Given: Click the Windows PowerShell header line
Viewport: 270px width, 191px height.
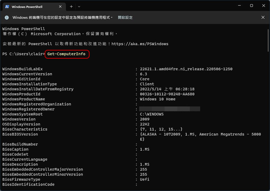Looking at the screenshot, I should point(23,29).
